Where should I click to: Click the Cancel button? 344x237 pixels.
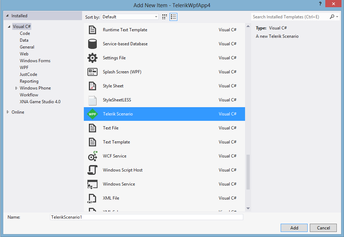[323, 228]
